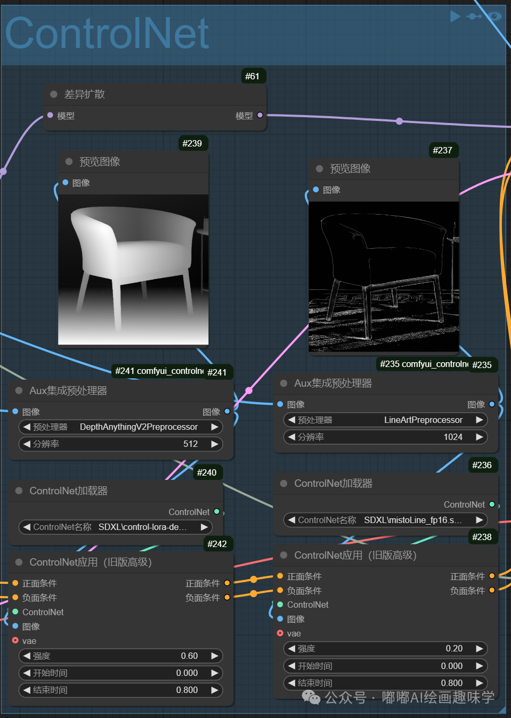Click 正面条件 input socket on node #242
This screenshot has height=718, width=511.
coord(15,583)
